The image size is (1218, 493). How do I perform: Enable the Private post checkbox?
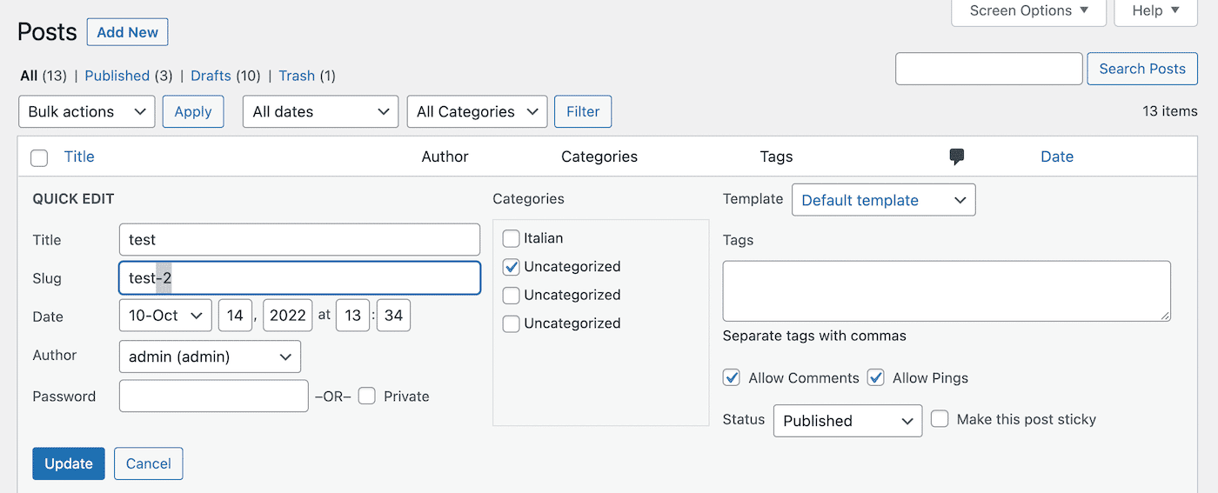coord(367,396)
